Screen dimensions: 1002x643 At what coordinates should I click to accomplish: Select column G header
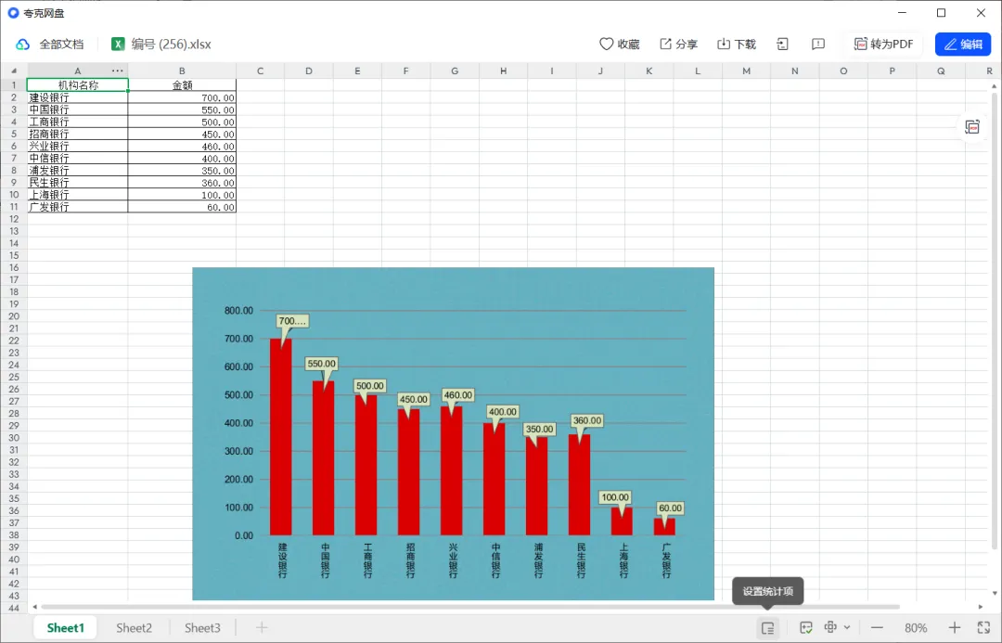tap(455, 71)
